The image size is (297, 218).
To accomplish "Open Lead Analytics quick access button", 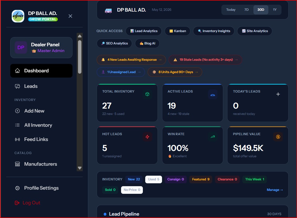I will click(144, 31).
